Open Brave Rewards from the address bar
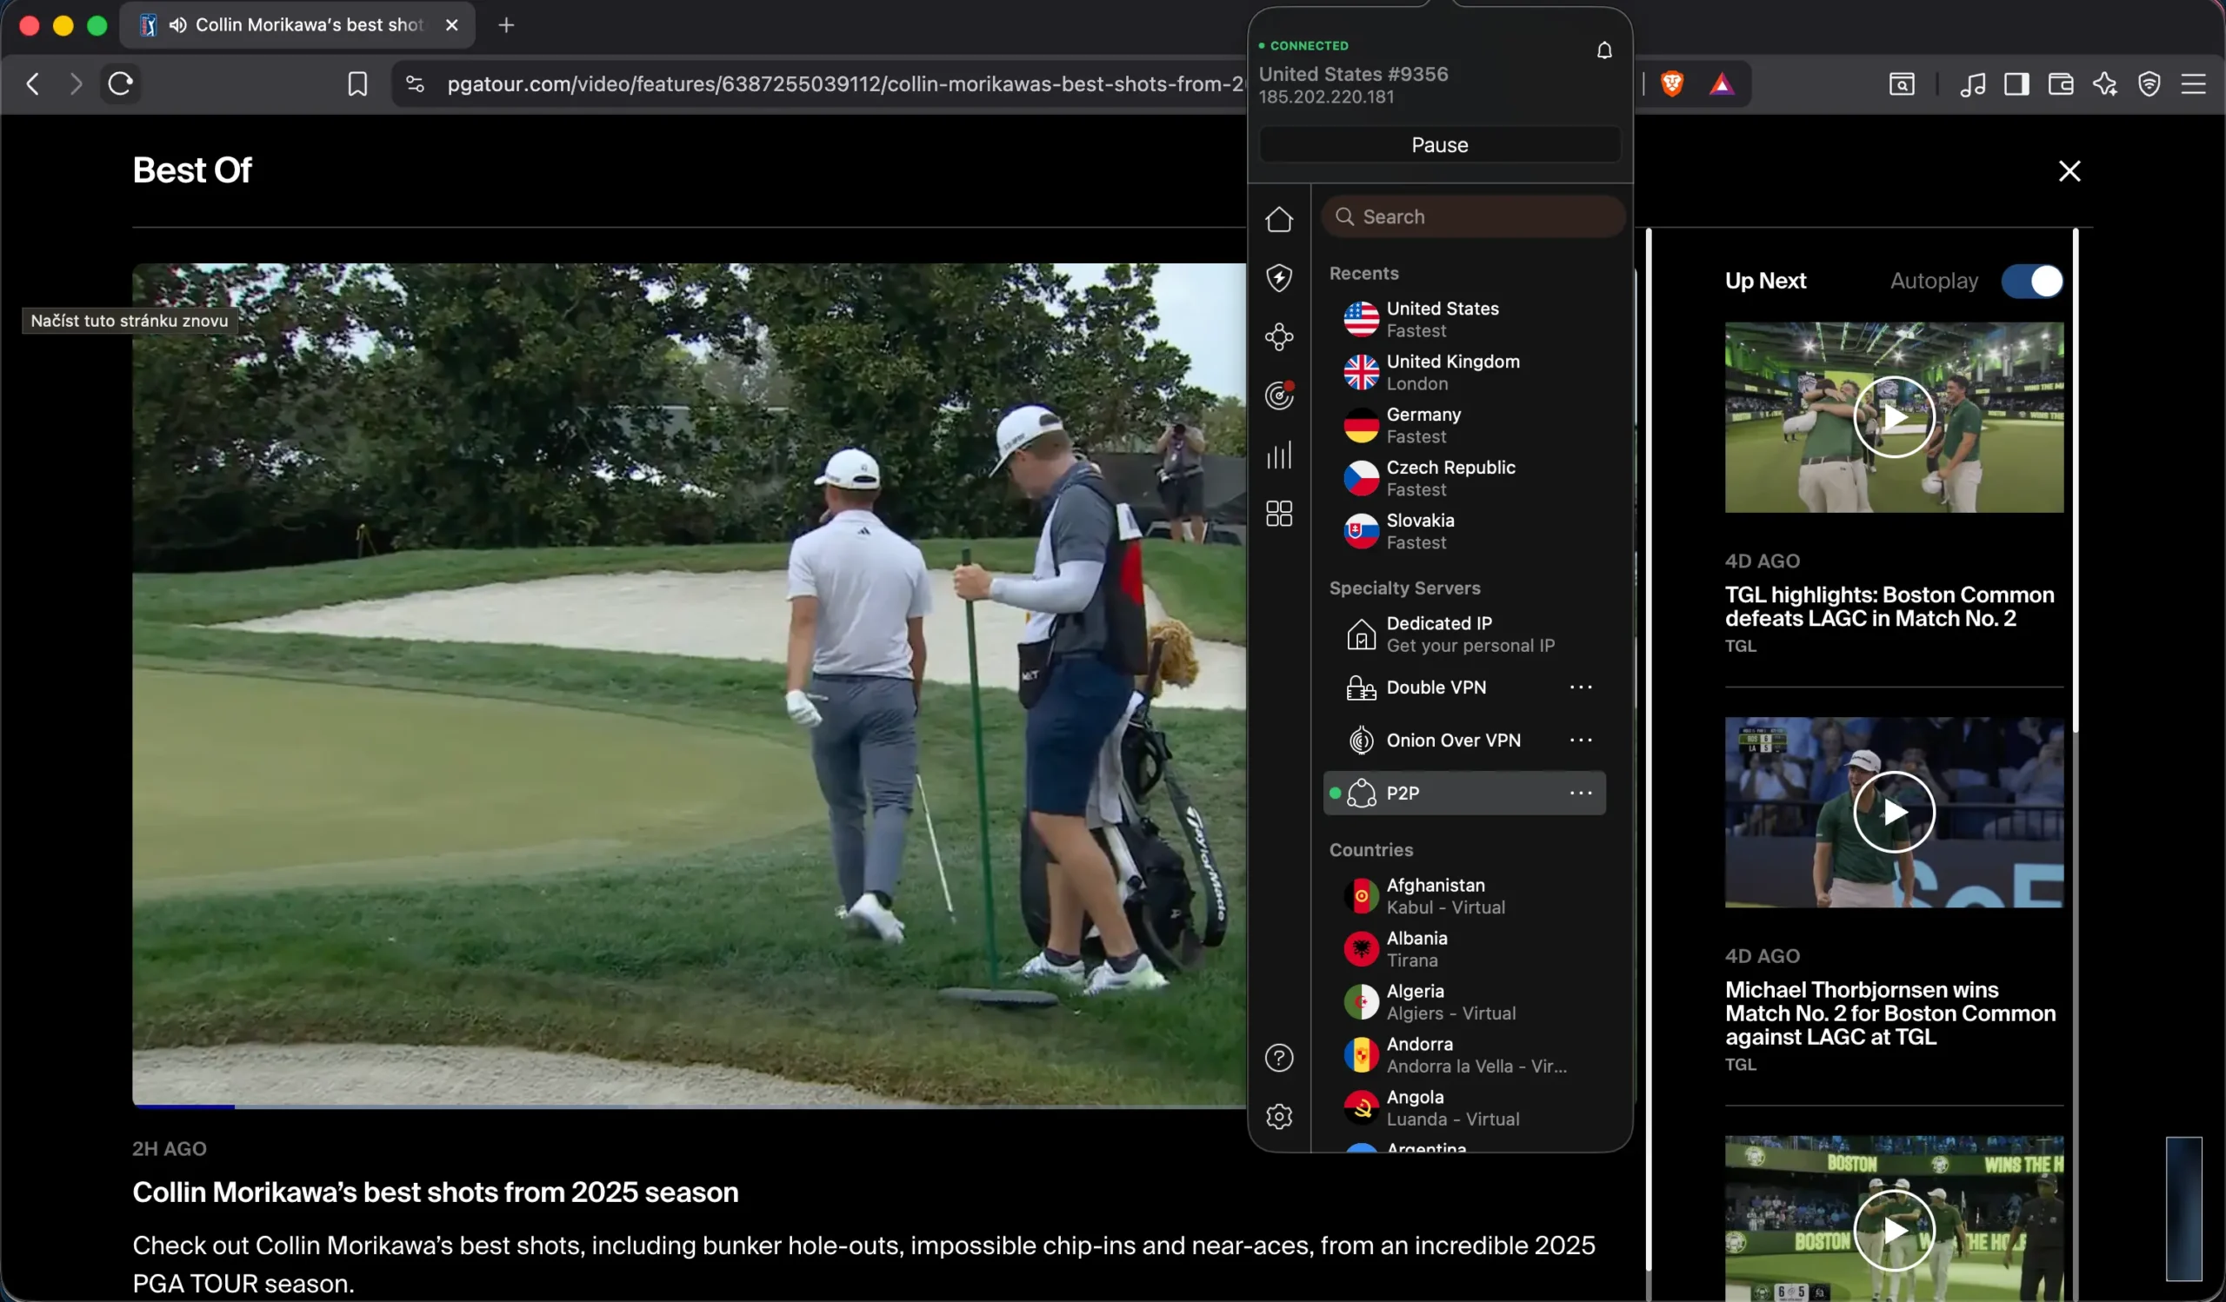The height and width of the screenshot is (1302, 2226). (1722, 83)
